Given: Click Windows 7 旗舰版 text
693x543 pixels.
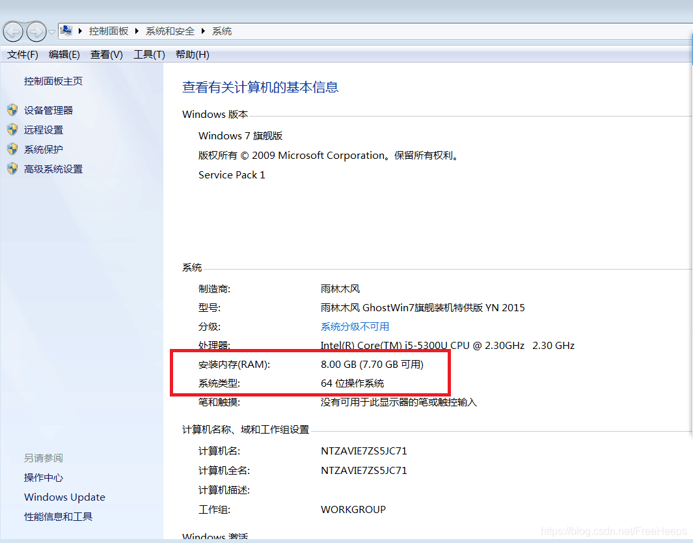Looking at the screenshot, I should [x=240, y=135].
